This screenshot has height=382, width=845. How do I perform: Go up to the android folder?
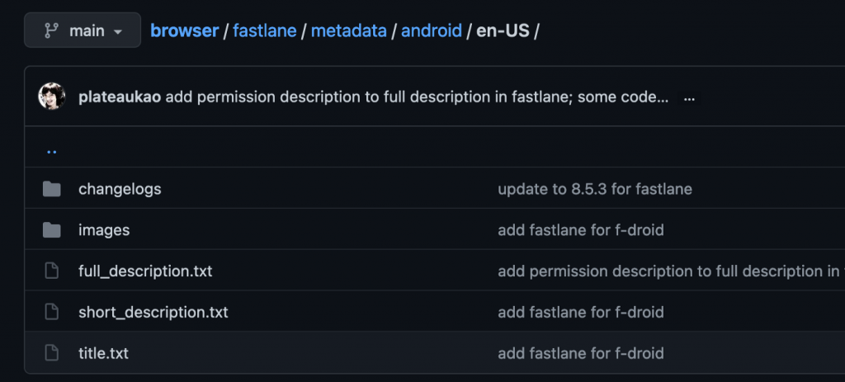tap(432, 31)
